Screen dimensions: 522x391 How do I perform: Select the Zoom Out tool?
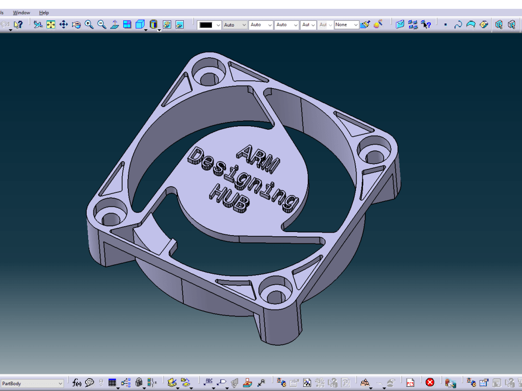[x=101, y=24]
